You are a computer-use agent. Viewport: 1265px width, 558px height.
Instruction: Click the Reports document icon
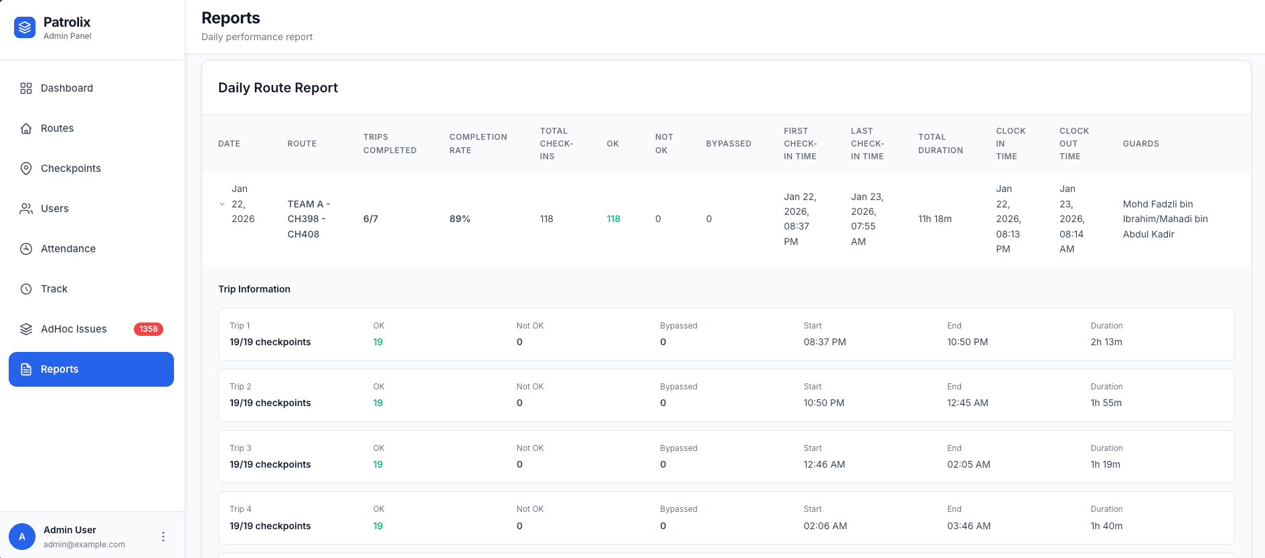[26, 369]
